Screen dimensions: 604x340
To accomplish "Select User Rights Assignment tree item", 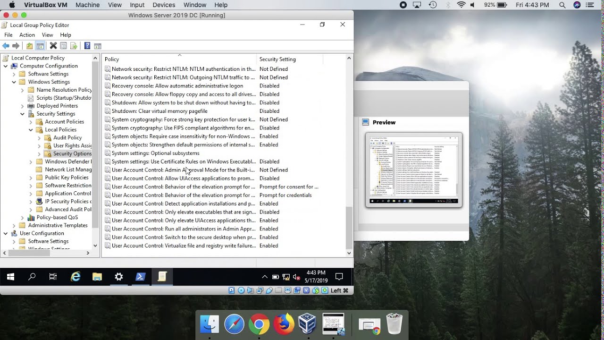I will point(72,145).
